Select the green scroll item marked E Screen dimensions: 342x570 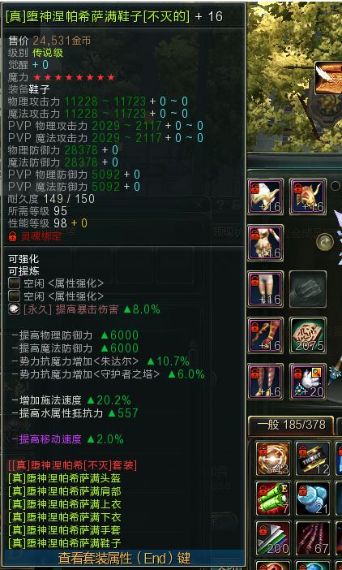pos(273,498)
